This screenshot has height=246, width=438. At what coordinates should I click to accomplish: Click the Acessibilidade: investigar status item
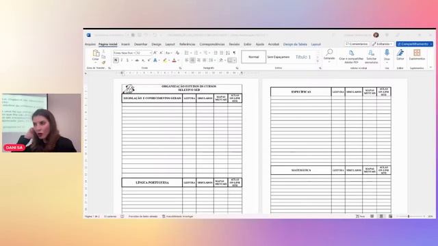coord(178,216)
